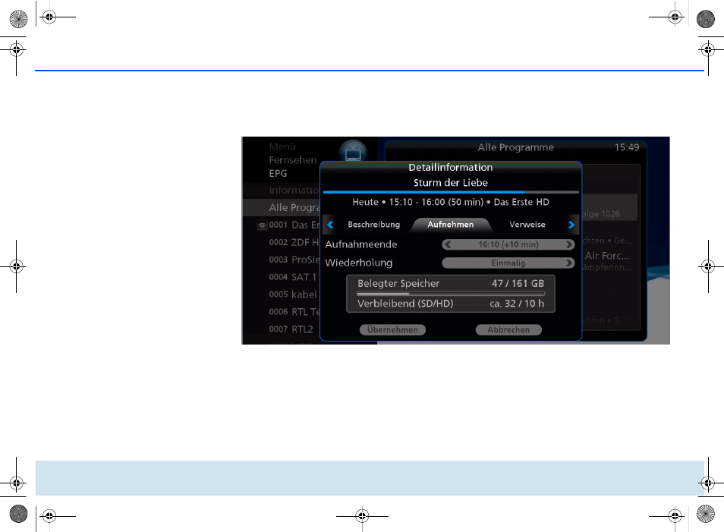724x532 pixels.
Task: Click the Wiederholung value Einmalig
Action: pyautogui.click(x=508, y=263)
